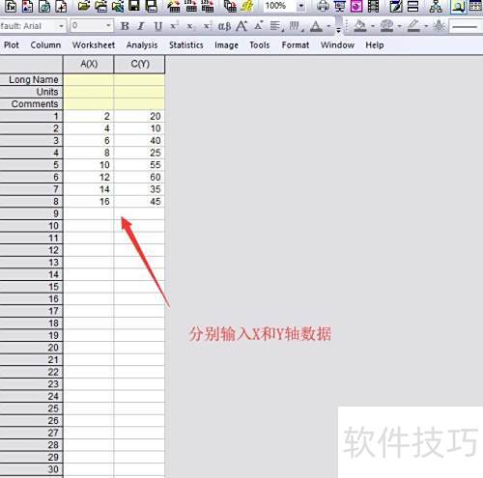
Task: Open the Font Color dropdown arrow
Action: pyautogui.click(x=328, y=26)
